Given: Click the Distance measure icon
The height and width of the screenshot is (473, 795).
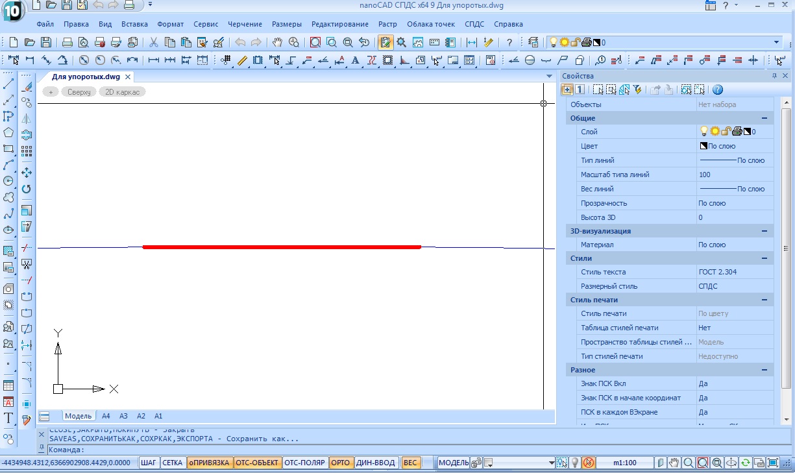Looking at the screenshot, I should (x=472, y=42).
